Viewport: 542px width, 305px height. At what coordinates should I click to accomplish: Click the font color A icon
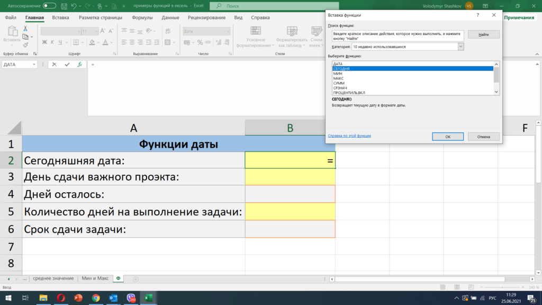[105, 42]
